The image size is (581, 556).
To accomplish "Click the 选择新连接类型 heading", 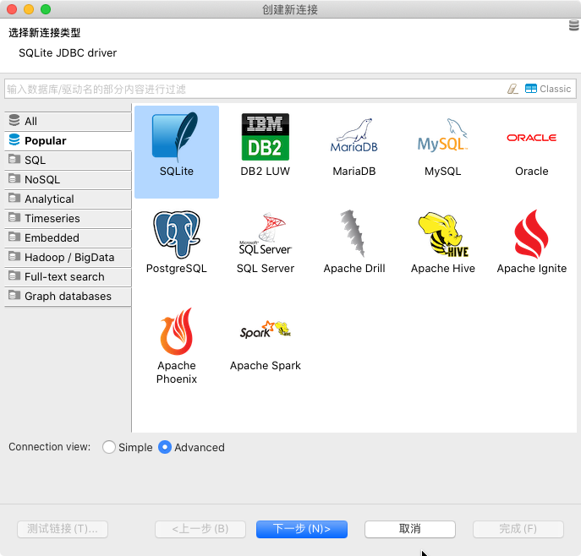I will pyautogui.click(x=45, y=33).
